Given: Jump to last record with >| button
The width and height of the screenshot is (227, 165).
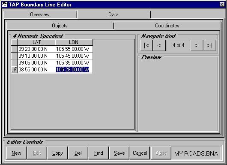Looking at the screenshot, I should (209, 45).
